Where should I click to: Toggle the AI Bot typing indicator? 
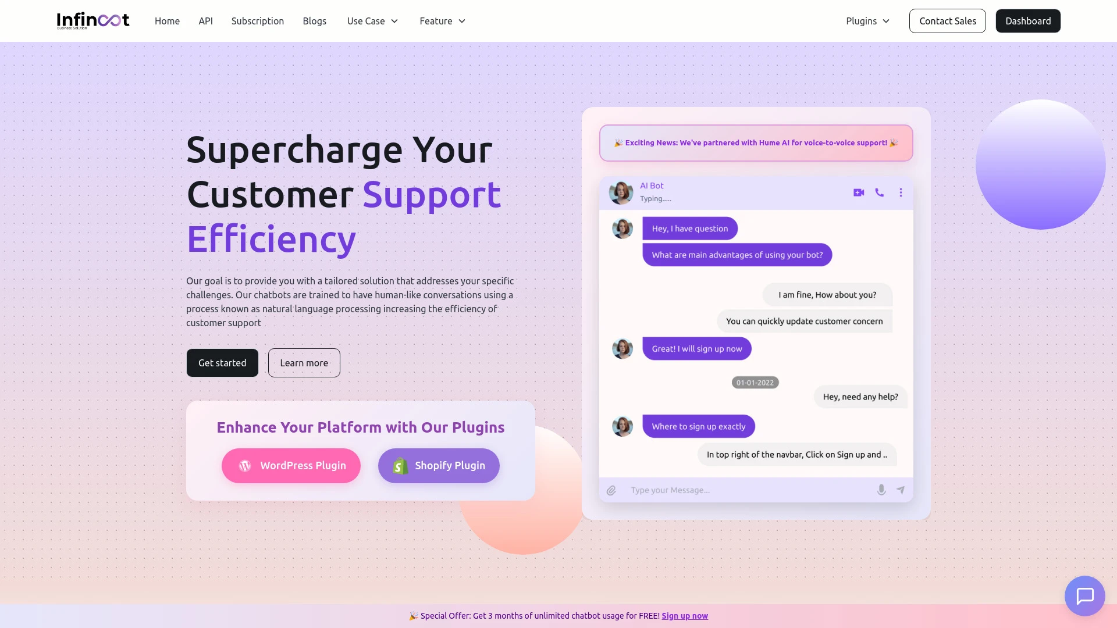point(655,199)
